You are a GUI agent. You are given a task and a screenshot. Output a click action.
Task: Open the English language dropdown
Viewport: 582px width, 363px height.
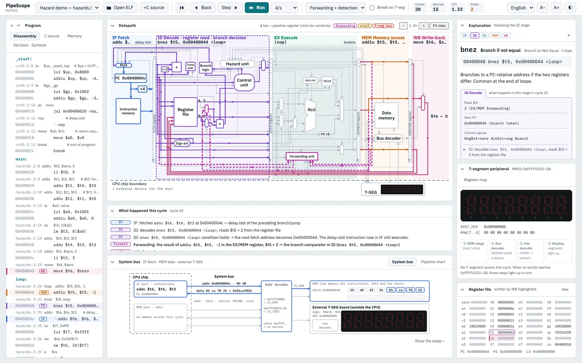pos(521,8)
